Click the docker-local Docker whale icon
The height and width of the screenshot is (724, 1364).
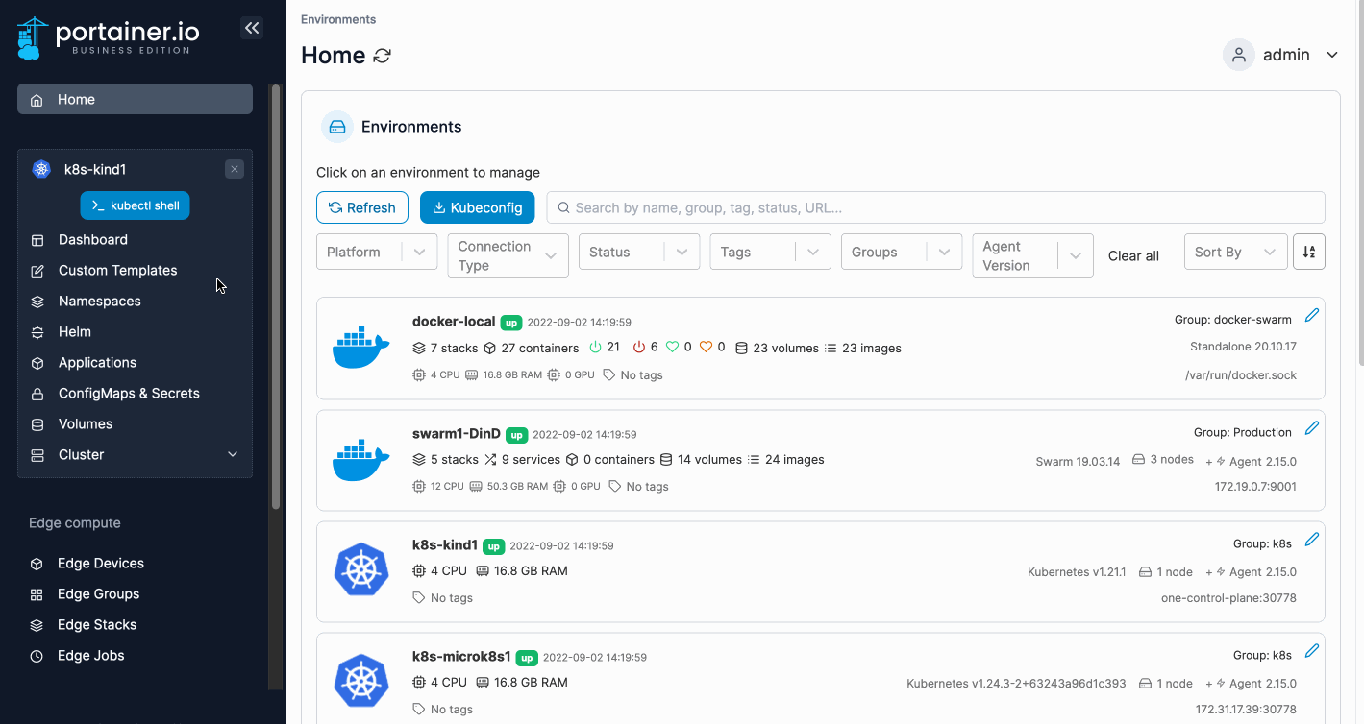click(x=360, y=348)
